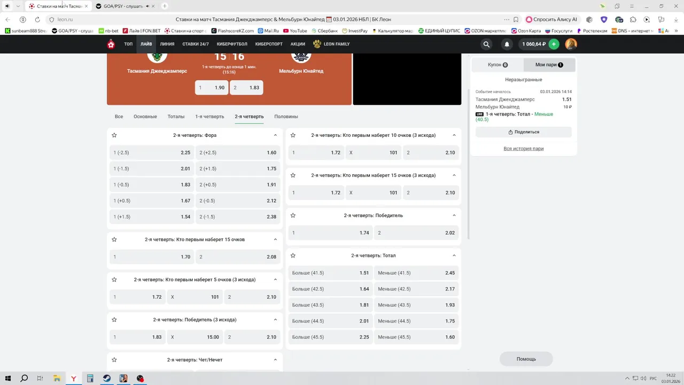The height and width of the screenshot is (385, 684).
Task: Select 'Меньше (45.5)' odds 1.60
Action: click(416, 337)
